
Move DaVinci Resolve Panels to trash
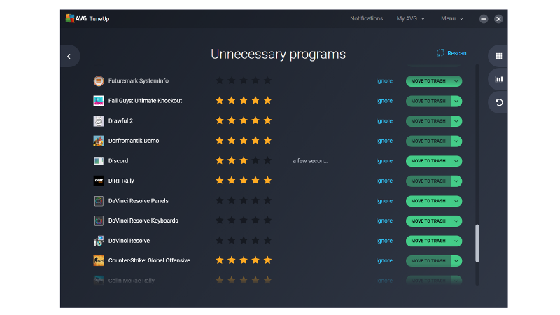click(428, 201)
